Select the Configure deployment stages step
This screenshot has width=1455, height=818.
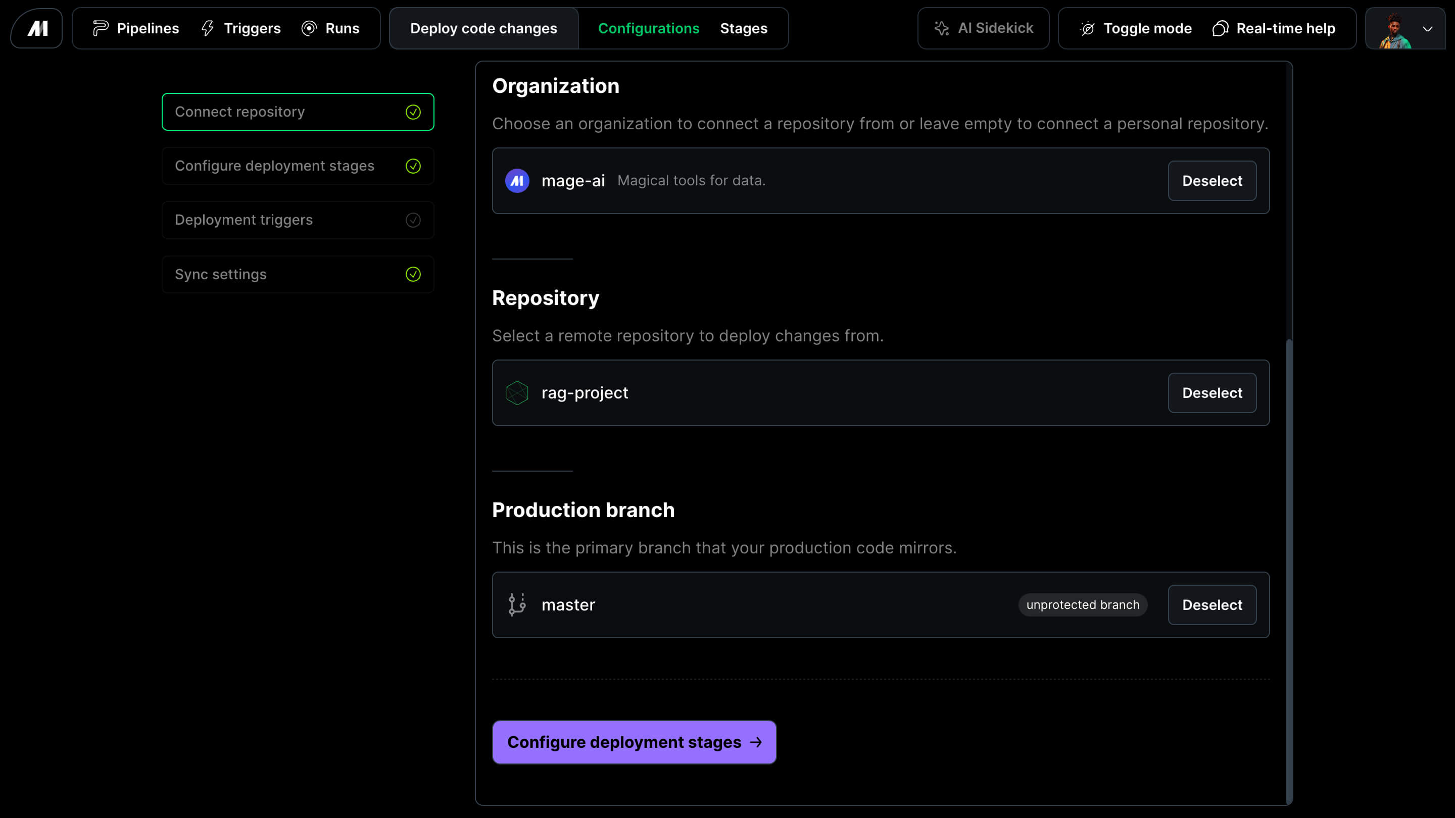[x=298, y=166]
